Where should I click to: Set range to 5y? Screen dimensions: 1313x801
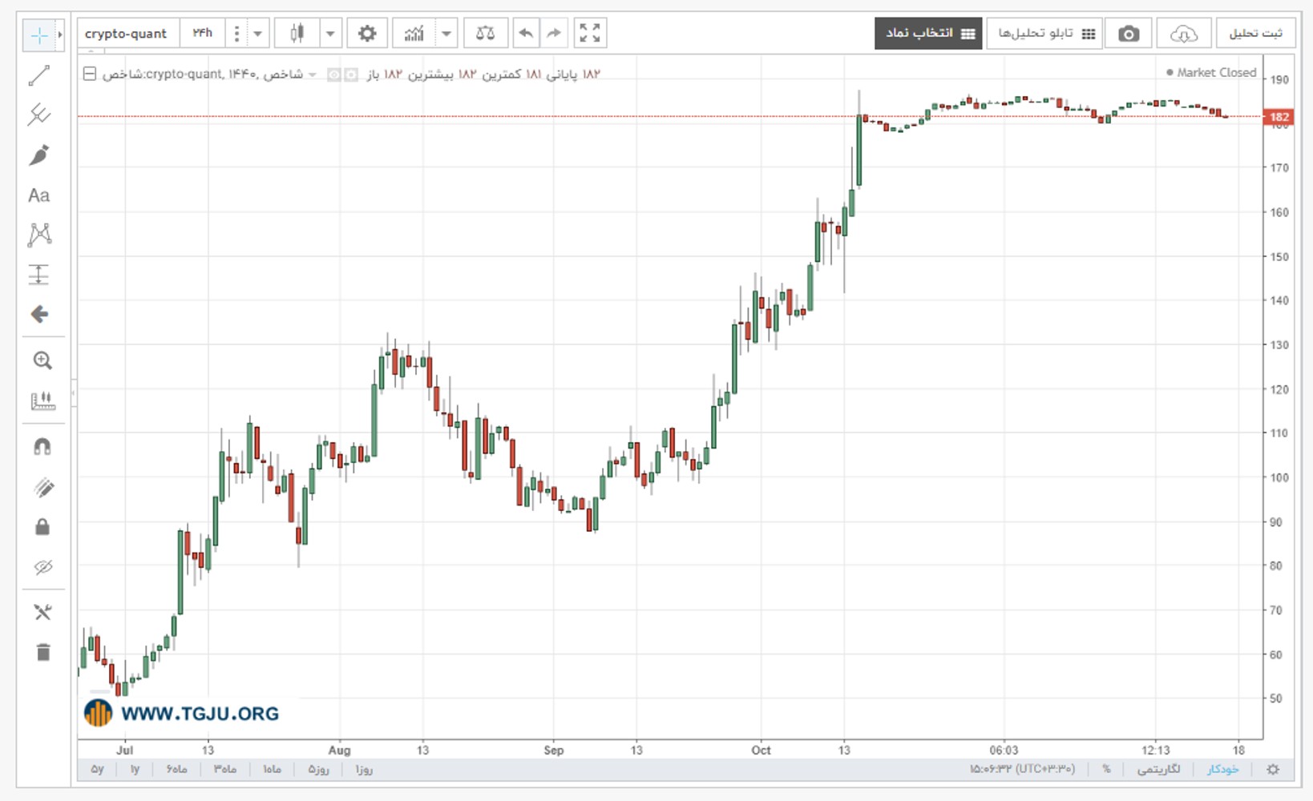(97, 769)
